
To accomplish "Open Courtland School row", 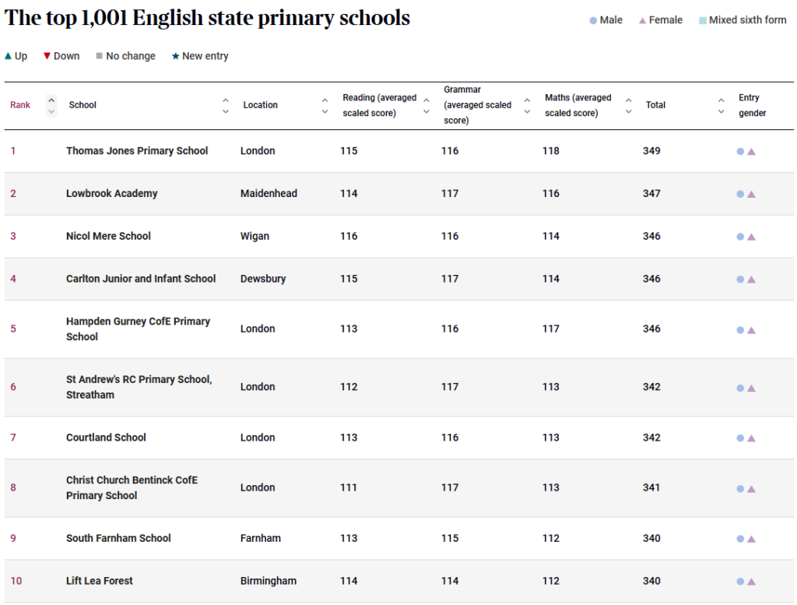I will click(399, 438).
